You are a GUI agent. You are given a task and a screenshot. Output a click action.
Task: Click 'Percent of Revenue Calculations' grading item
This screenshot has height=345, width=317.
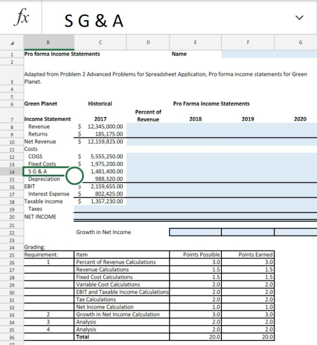click(x=116, y=262)
